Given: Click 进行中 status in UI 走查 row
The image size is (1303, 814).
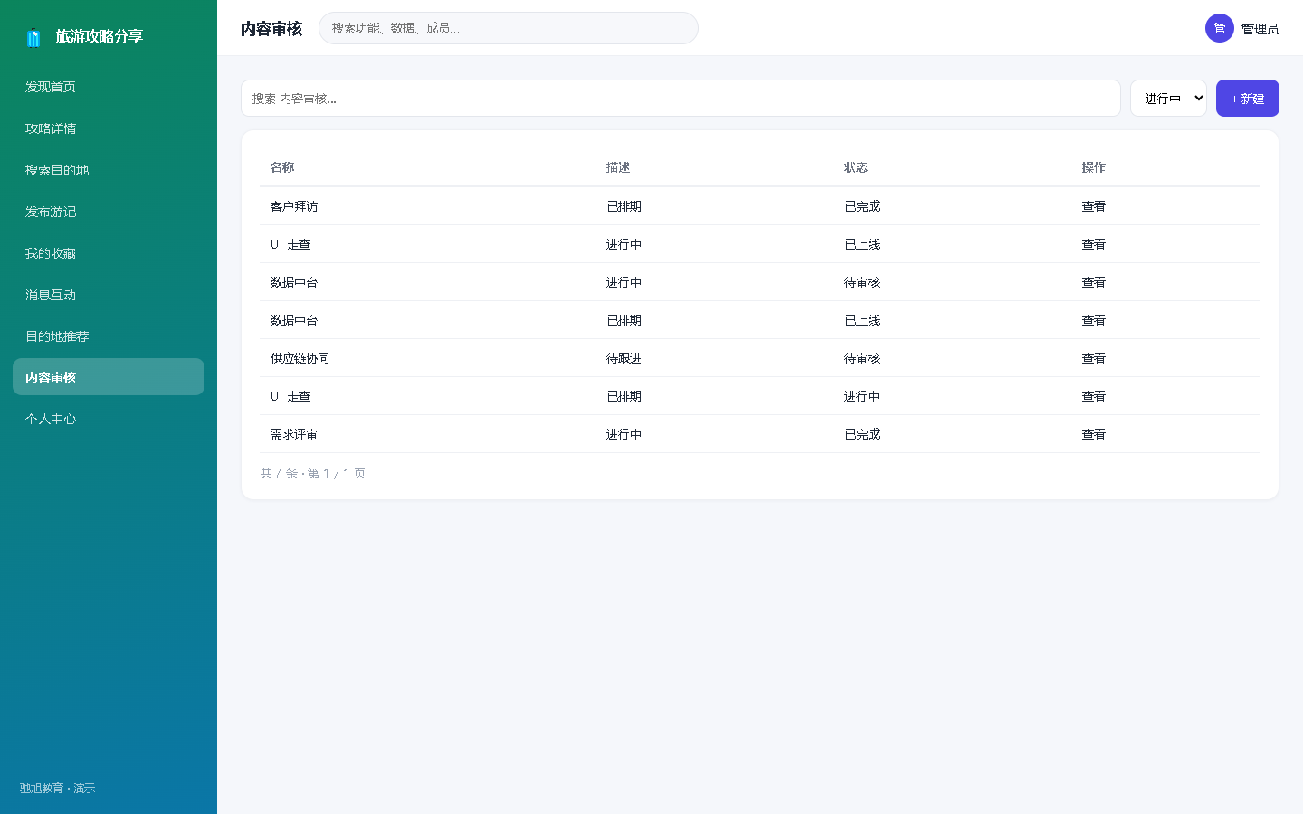Looking at the screenshot, I should pos(861,396).
